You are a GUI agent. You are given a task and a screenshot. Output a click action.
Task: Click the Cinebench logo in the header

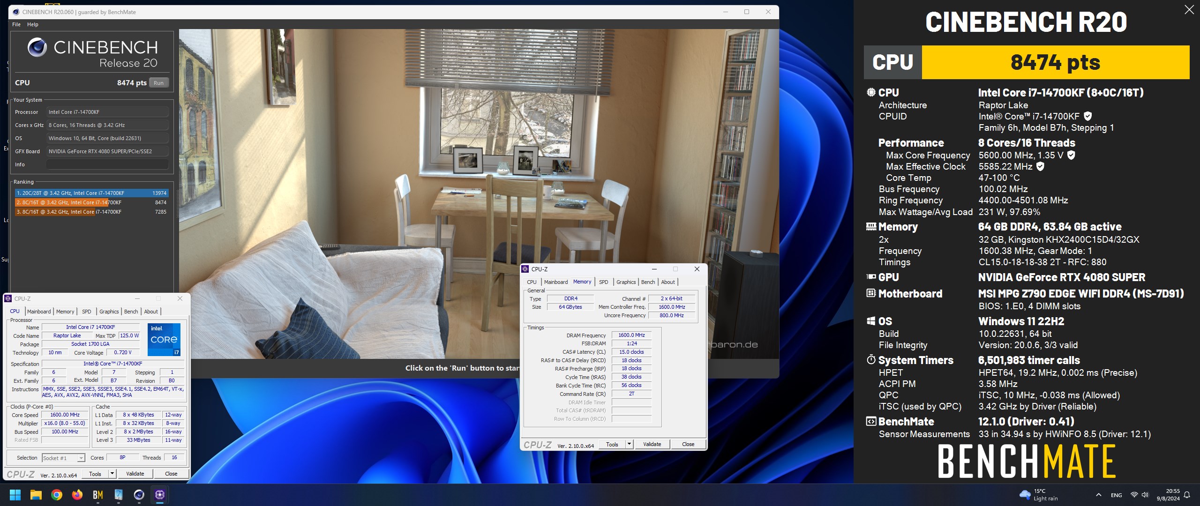37,47
